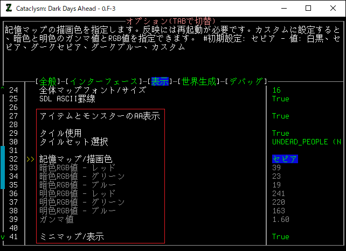Open the 世界生成 tab
Viewport: 346px width, 251px height.
[x=199, y=81]
